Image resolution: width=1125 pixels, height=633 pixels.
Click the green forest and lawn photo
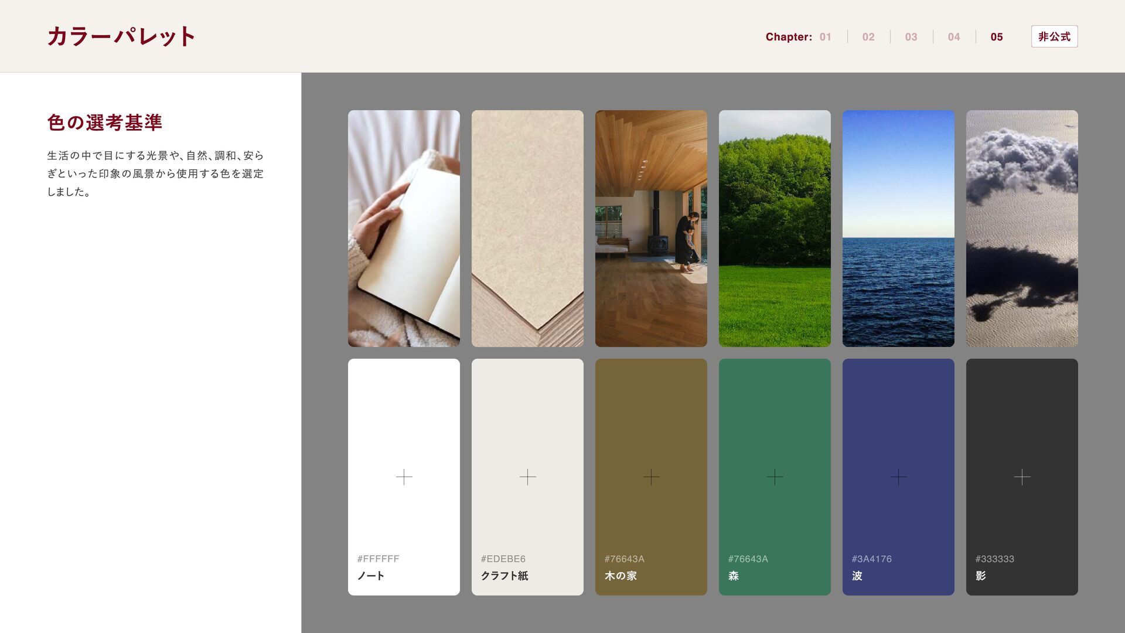click(x=775, y=229)
